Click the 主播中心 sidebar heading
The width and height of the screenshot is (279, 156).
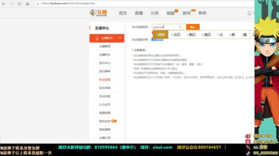(x=102, y=28)
